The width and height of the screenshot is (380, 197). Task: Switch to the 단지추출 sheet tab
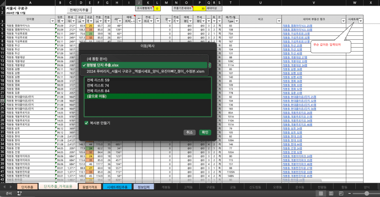(27, 187)
